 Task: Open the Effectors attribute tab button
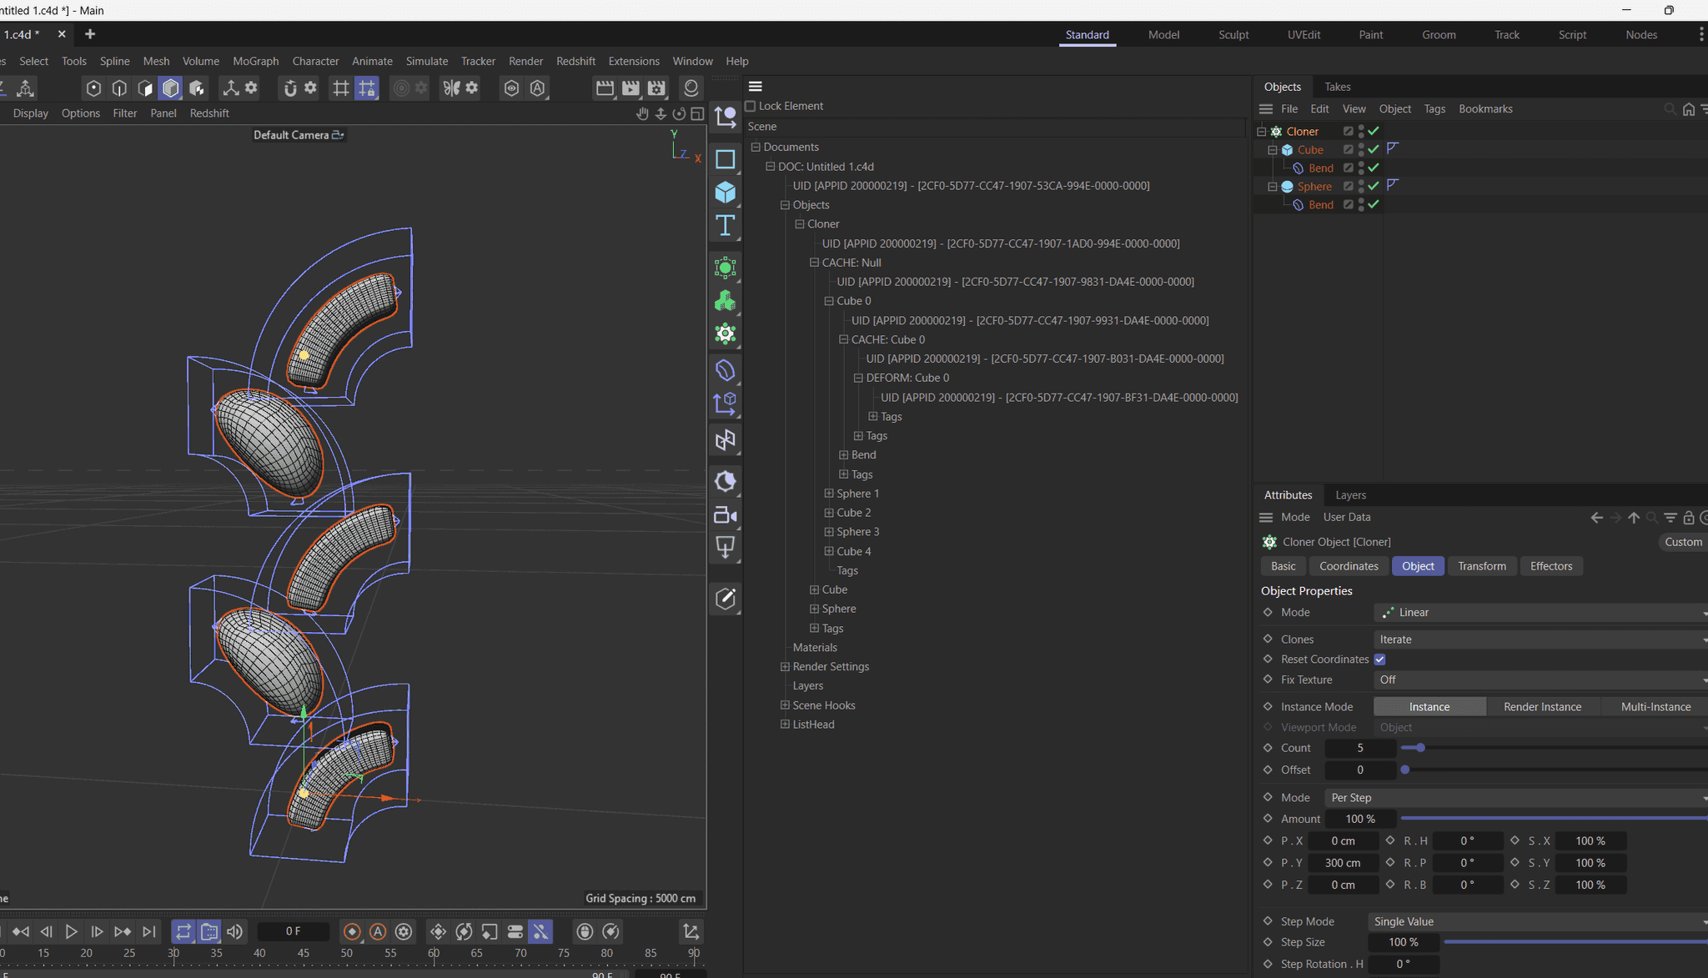pyautogui.click(x=1550, y=566)
